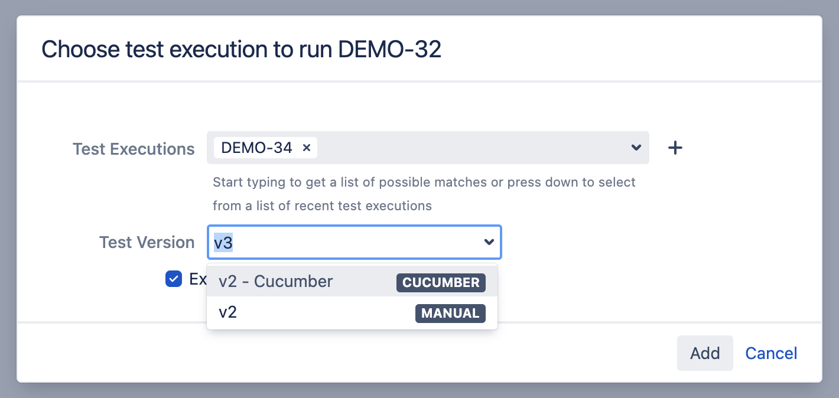Expand the Test Executions dropdown chevron

636,148
